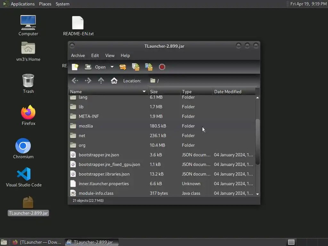Select bootstrapper.libraries.json file
Screen dimensions: 328x246
pyautogui.click(x=162, y=174)
